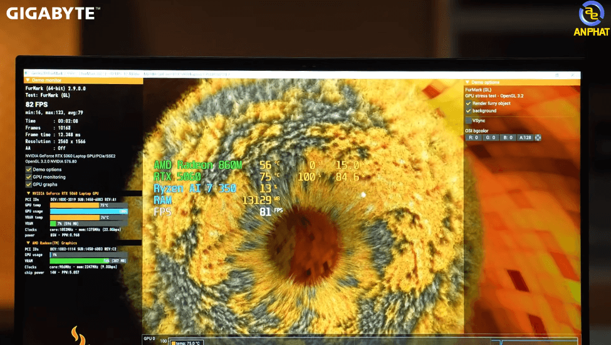This screenshot has width=611, height=345.
Task: Click the 82 FPS readout
Action: point(36,105)
